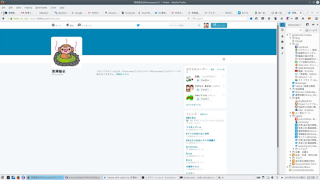Switch to the Hootsuite tab
Image resolution: width=320 pixels, height=180 pixels.
tap(128, 12)
